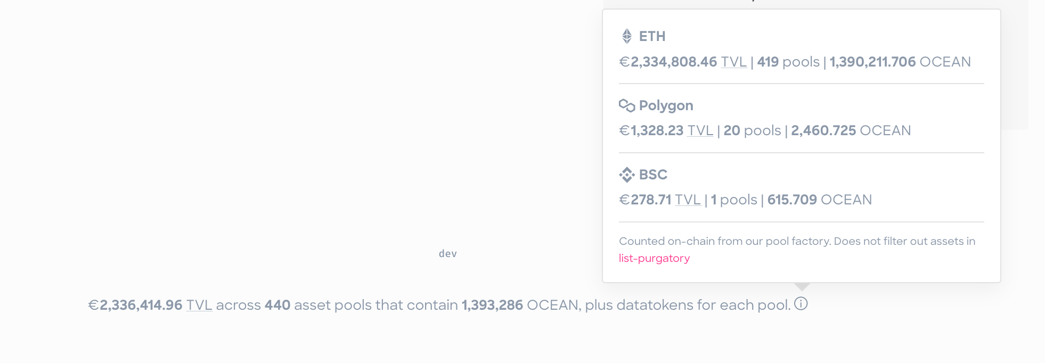Viewport: 1045px width, 363px height.
Task: Click the Polygon chain-link icon
Action: point(627,105)
